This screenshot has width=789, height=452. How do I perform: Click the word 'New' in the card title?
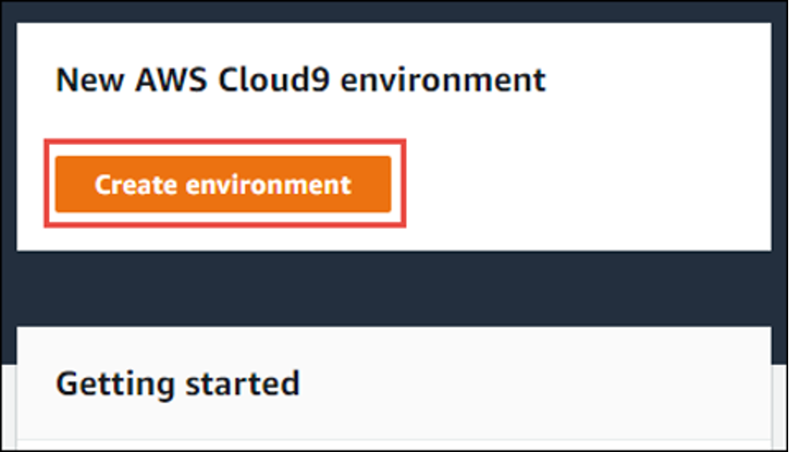pyautogui.click(x=90, y=80)
